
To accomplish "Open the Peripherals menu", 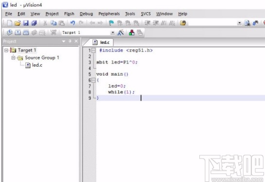I will tap(109, 14).
